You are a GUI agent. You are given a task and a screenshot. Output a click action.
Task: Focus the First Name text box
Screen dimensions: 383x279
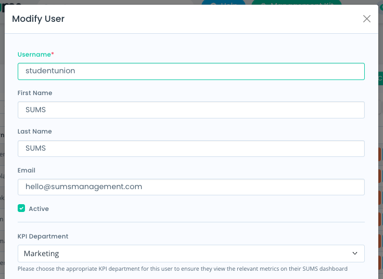[191, 110]
